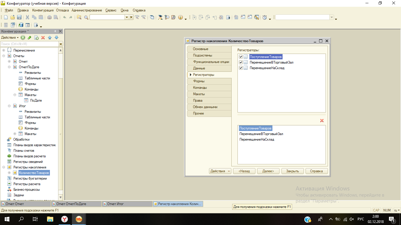Viewport: 401px width, 225px height.
Task: Click the blue Move Up arrow icon
Action: coord(50,37)
